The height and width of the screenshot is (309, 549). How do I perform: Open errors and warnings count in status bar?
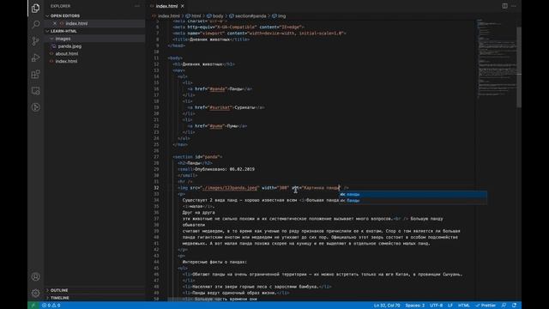[51, 306]
